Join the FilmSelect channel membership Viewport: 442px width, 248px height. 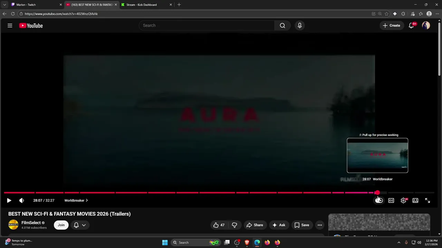tap(61, 225)
